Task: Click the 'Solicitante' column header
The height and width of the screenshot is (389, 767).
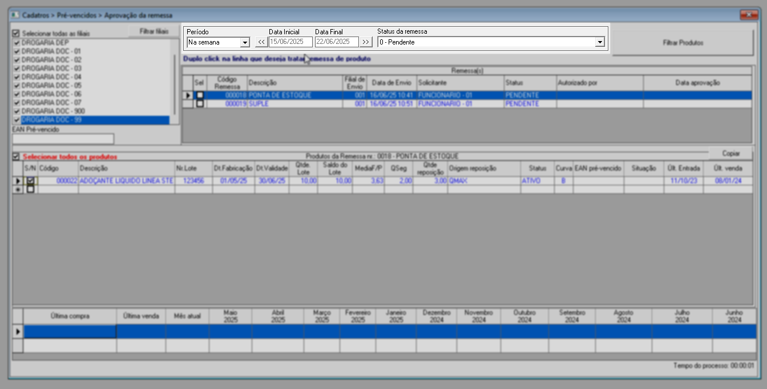Action: [459, 83]
